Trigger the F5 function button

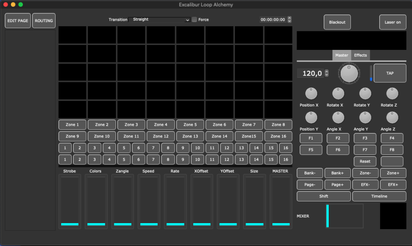311,150
